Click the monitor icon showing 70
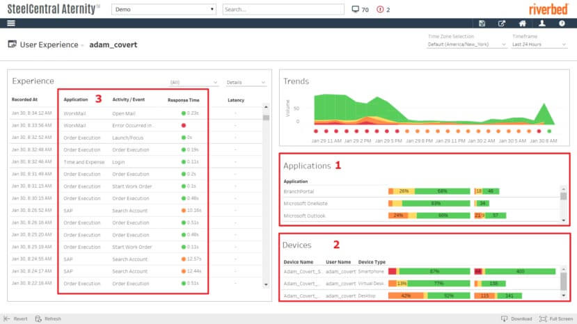Screen dimensions: 577x324 (x=355, y=9)
